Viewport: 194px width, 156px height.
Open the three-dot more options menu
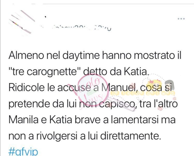pos(181,19)
